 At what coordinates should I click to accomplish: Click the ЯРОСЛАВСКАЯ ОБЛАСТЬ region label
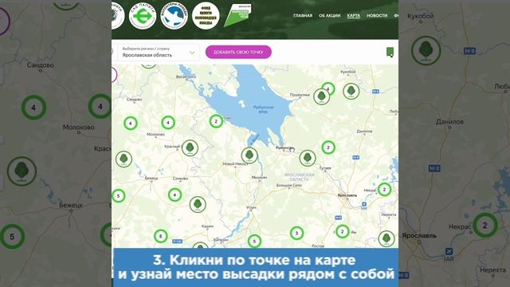click(x=300, y=177)
